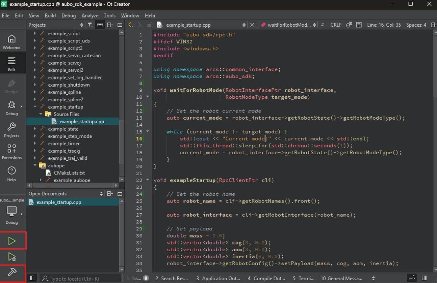437x283 pixels.
Task: Close the Open Documents panel
Action: (120, 194)
